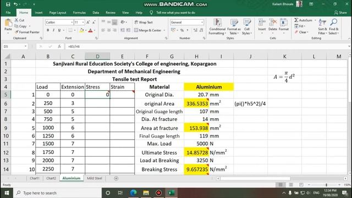Increase the font size

(88, 22)
